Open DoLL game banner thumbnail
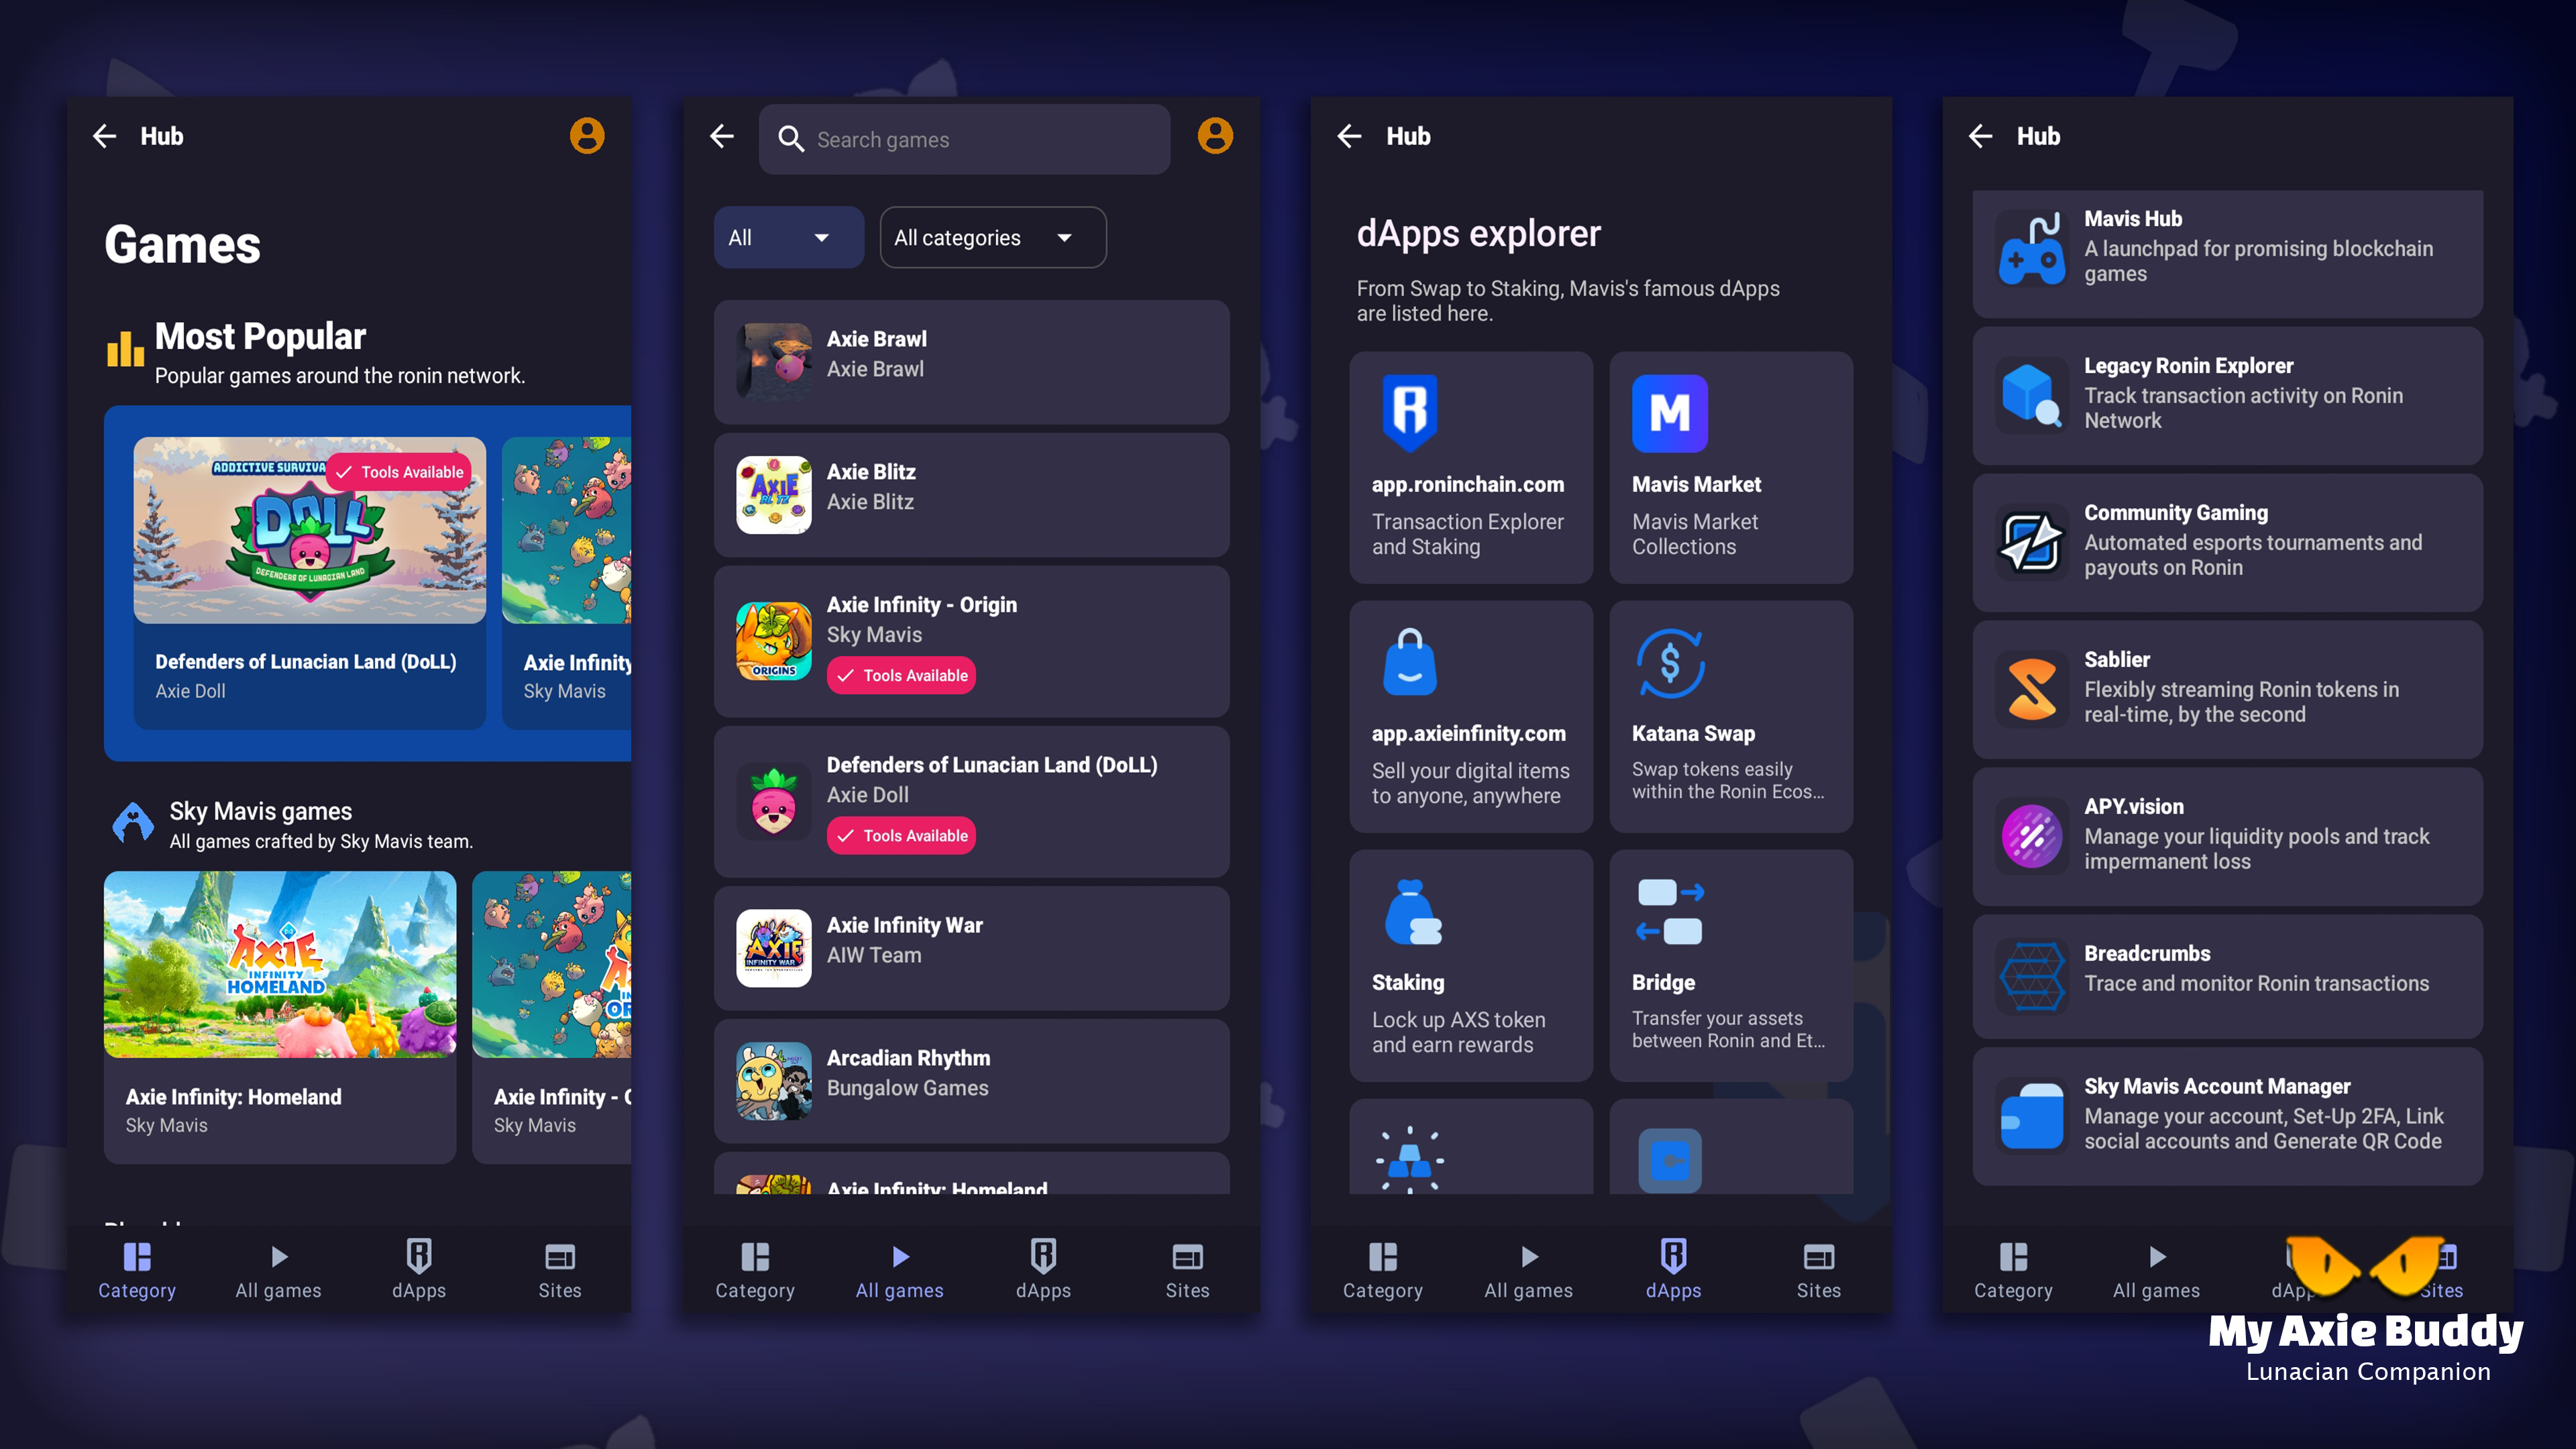The width and height of the screenshot is (2576, 1449). point(310,530)
